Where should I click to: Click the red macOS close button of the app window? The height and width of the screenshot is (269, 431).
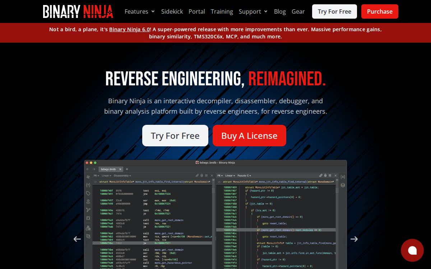tap(87, 162)
